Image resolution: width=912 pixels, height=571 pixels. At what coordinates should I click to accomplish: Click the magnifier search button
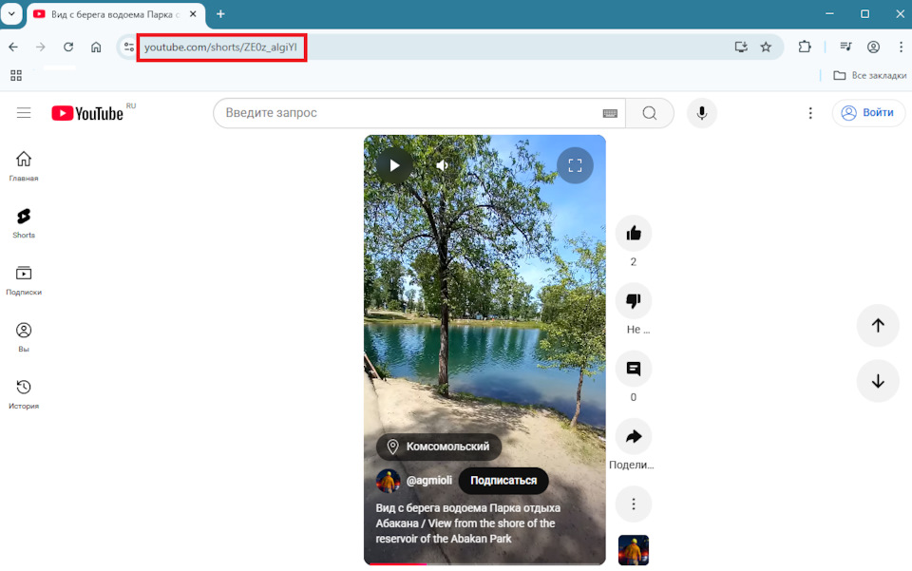[x=650, y=113]
